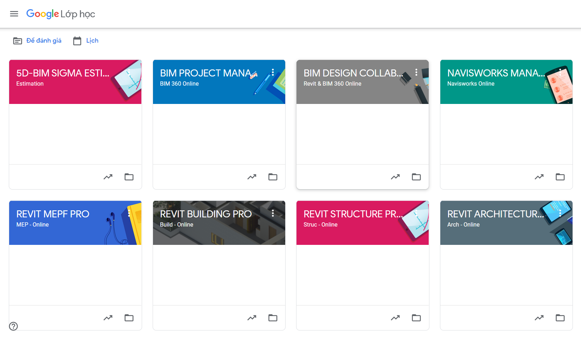This screenshot has height=340, width=581.
Task: Open Drive folder for REVIT ARCHITECTURE class
Action: (x=560, y=318)
